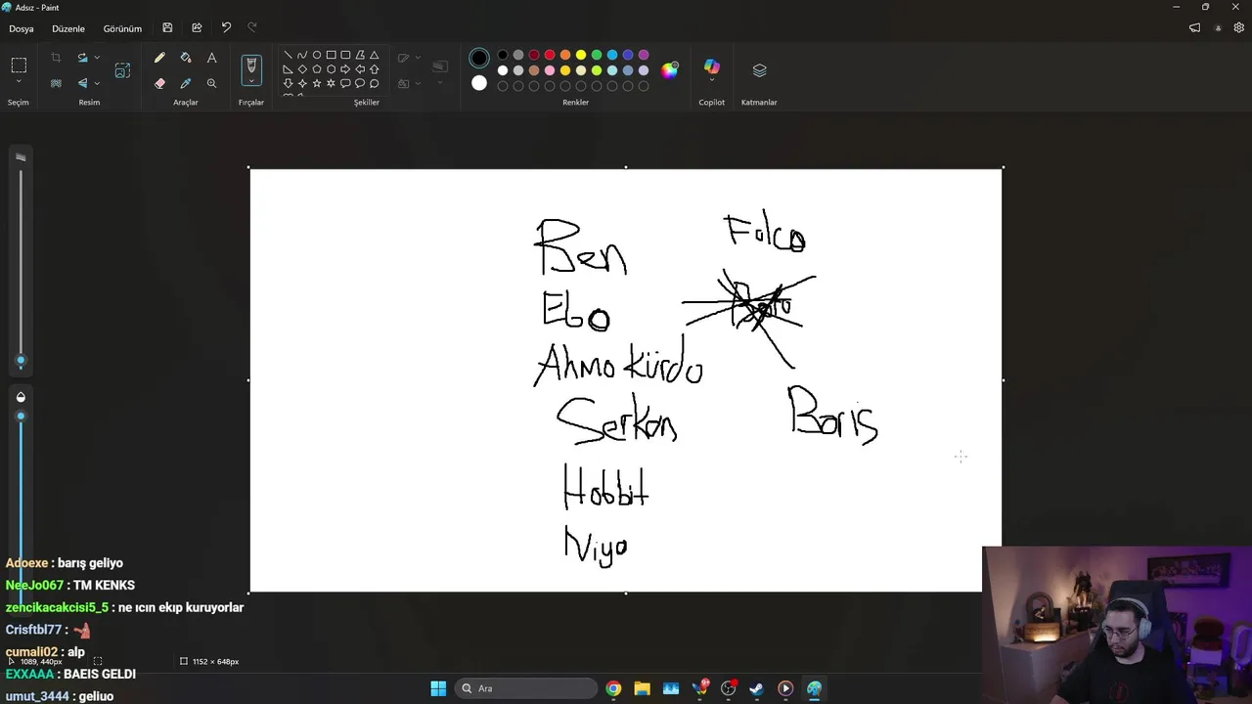Activate secondary color 2 white circle

pos(479,83)
